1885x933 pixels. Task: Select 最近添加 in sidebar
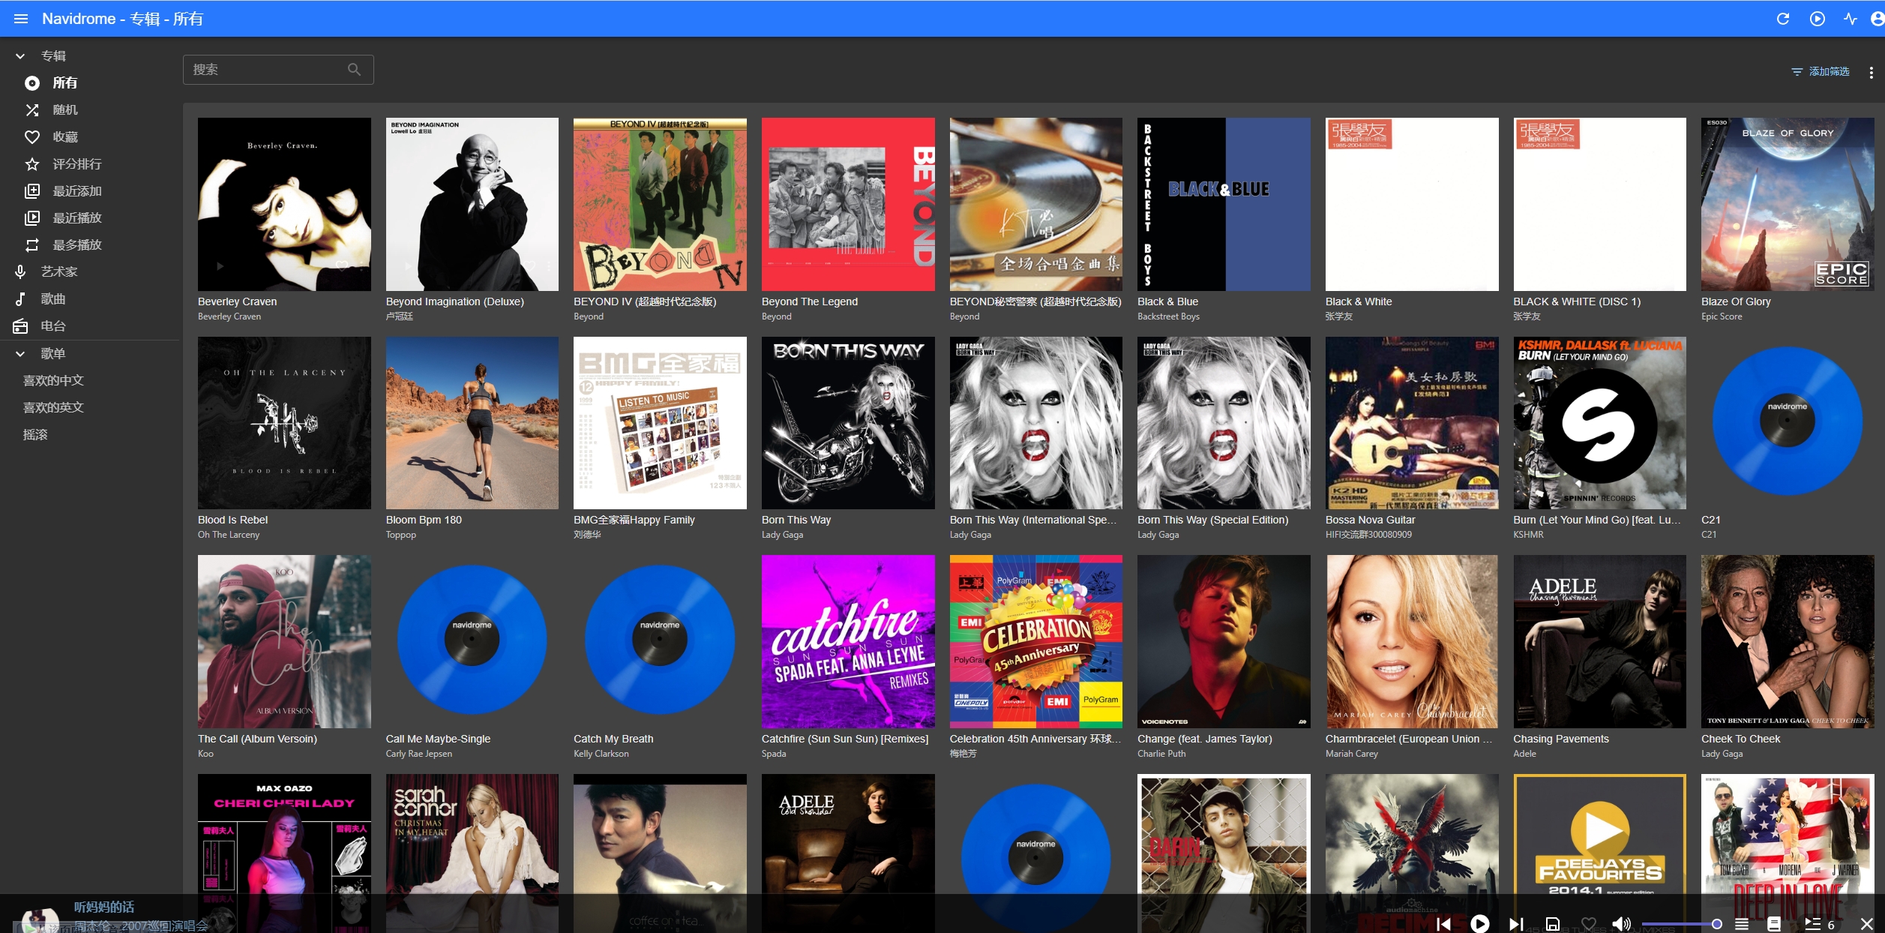coord(76,191)
